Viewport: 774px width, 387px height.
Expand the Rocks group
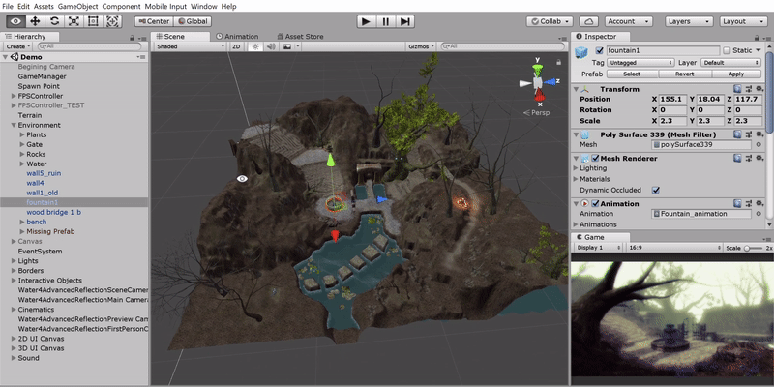21,154
